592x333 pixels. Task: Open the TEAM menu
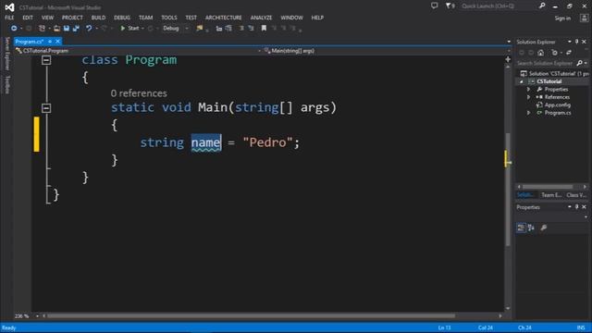tap(146, 18)
